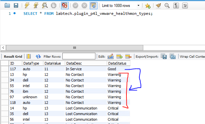Click DataValue 13 in row ID 56
Viewport: 205px width, 124px height.
(x=54, y=119)
